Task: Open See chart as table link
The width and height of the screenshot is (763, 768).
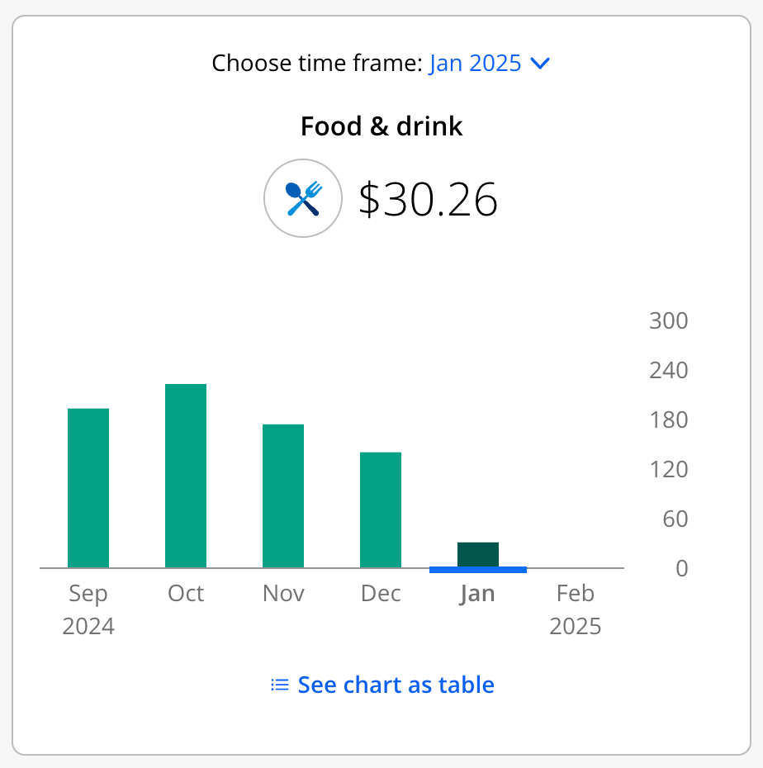Action: click(396, 685)
